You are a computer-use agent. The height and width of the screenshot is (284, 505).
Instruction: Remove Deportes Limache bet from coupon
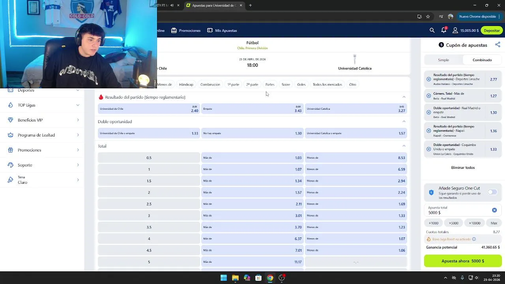click(429, 79)
